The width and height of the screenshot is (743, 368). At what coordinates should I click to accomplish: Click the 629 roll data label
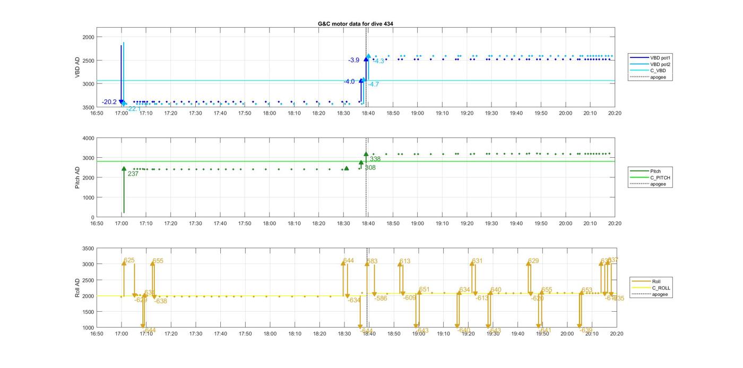(x=533, y=261)
